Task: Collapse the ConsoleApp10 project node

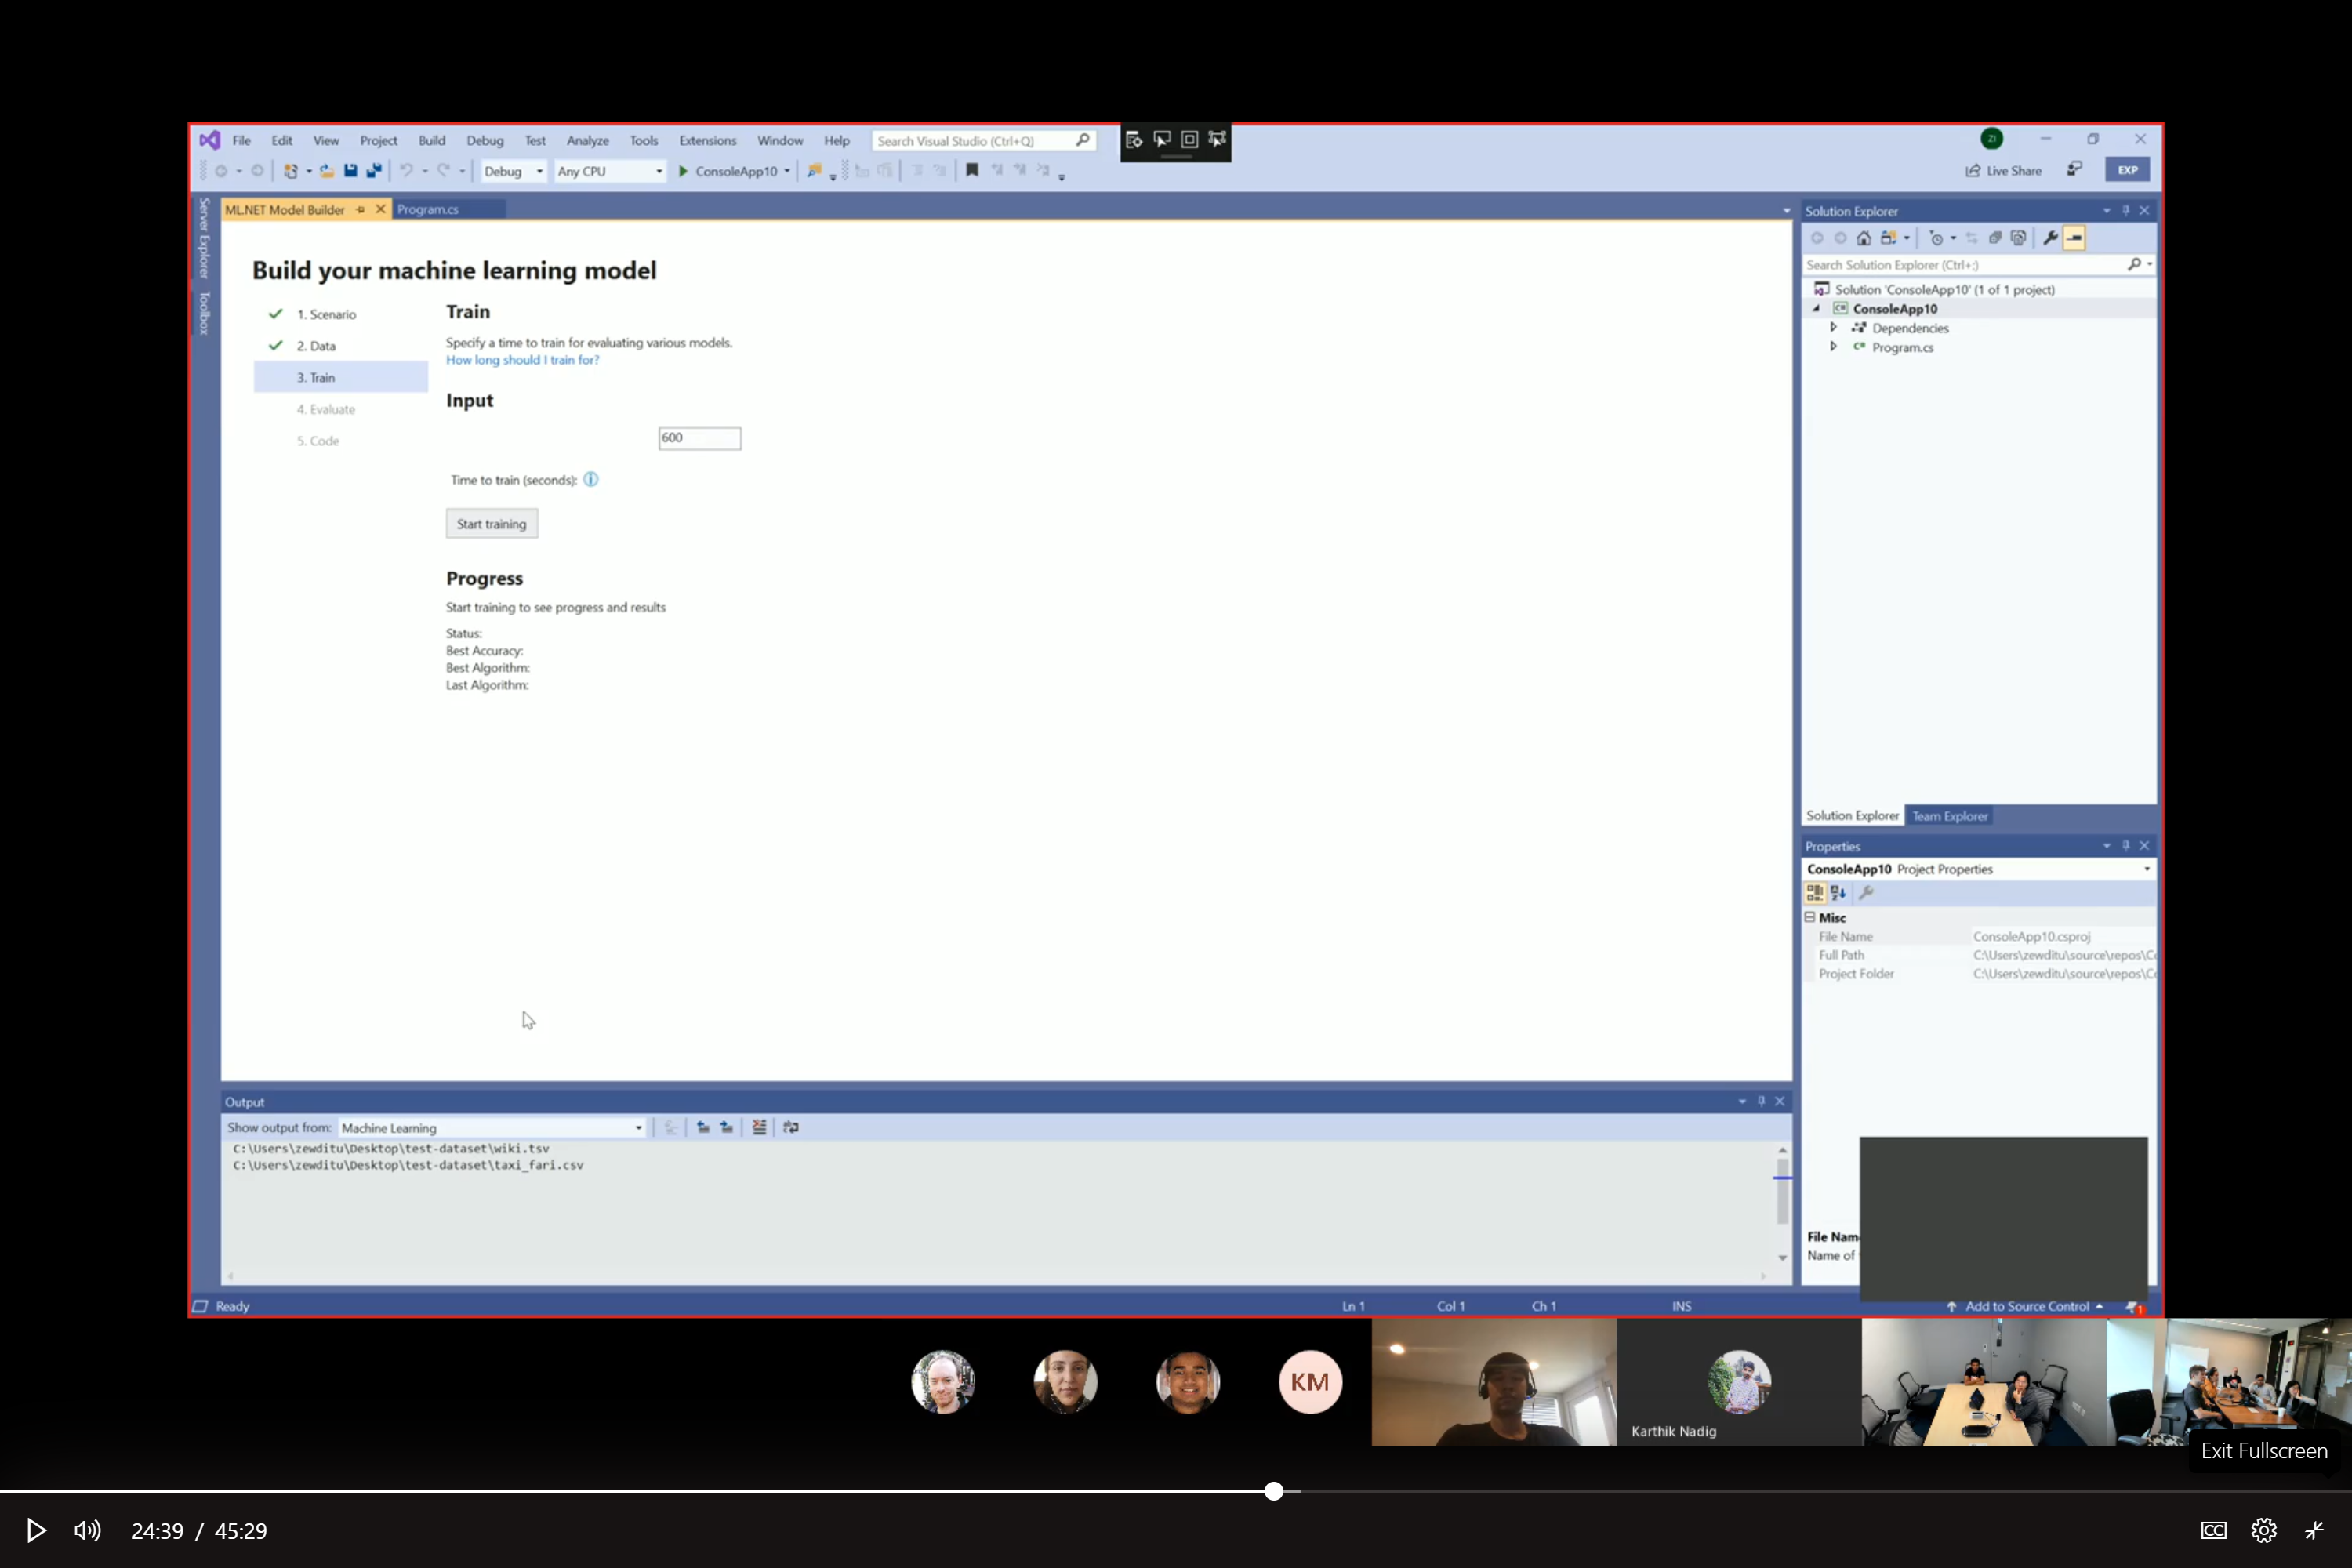Action: 1817,309
